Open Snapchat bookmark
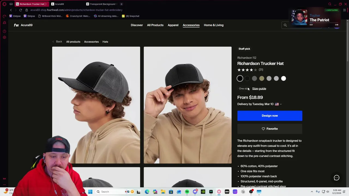Image resolution: width=349 pixels, height=196 pixels. point(131,16)
